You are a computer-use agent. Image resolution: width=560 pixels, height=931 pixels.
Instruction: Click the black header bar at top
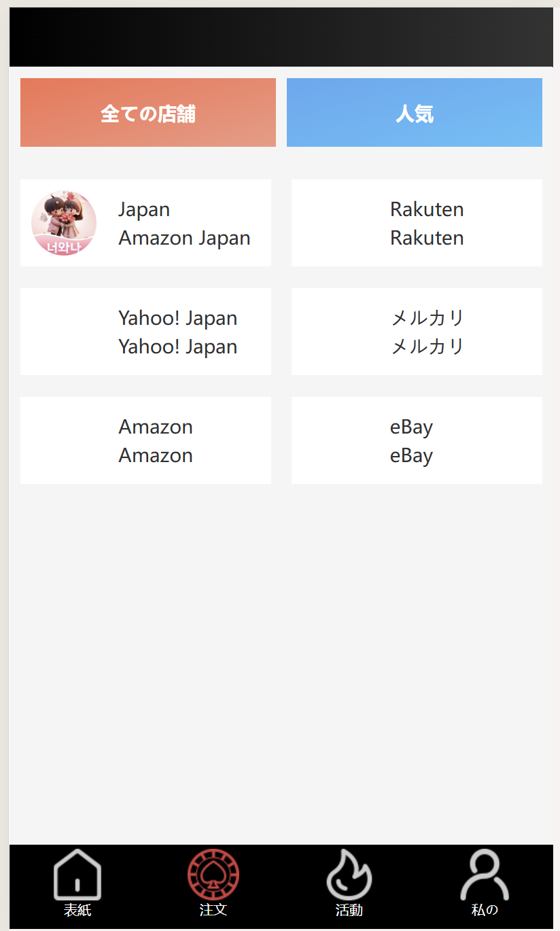281,37
